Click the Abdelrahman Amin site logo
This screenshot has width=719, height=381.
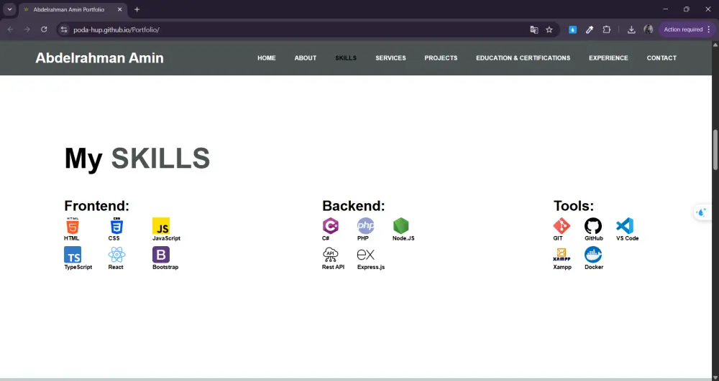coord(99,58)
